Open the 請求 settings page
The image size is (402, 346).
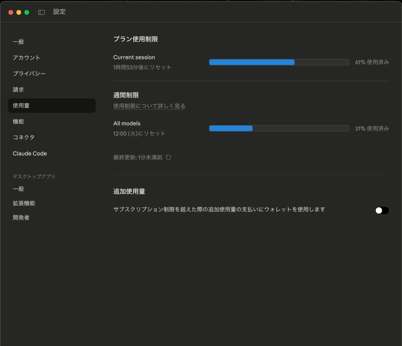[18, 89]
